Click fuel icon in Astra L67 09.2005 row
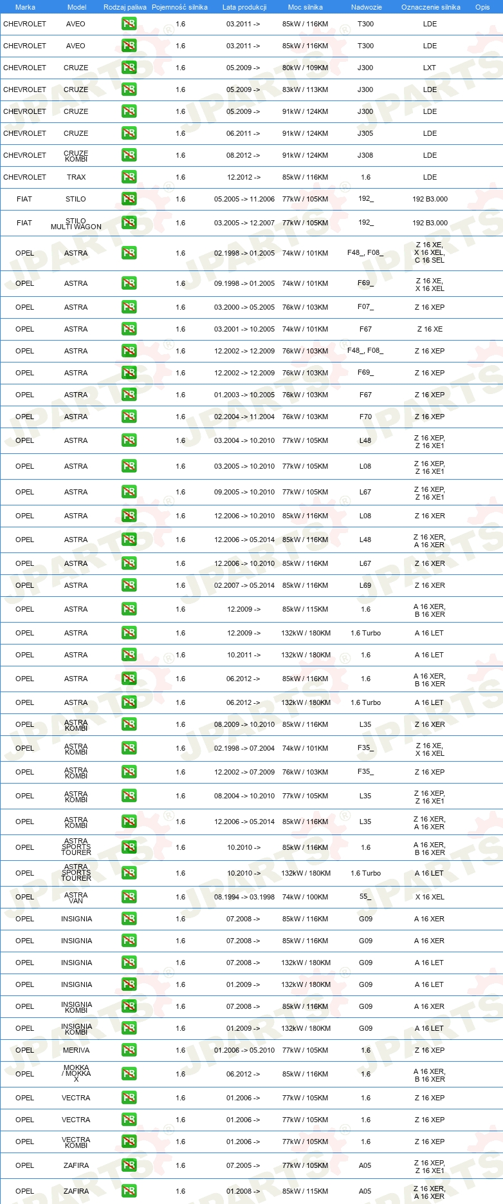Screen dimensions: 503x1204 (129, 492)
